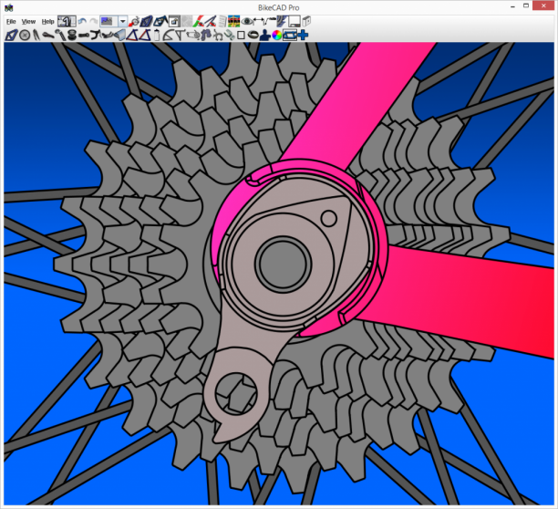Click the first red and blue triangle icon
The width and height of the screenshot is (558, 509).
(132, 36)
